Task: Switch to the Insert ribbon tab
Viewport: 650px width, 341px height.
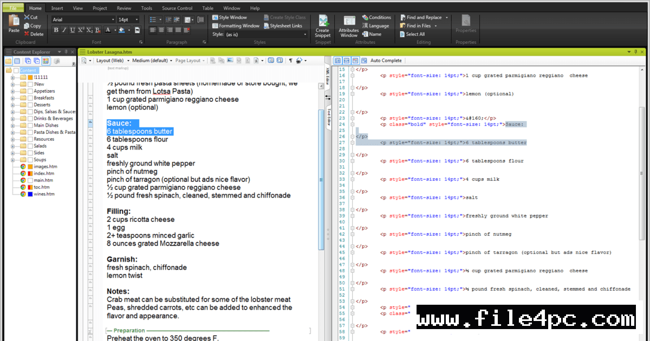Action: (57, 8)
